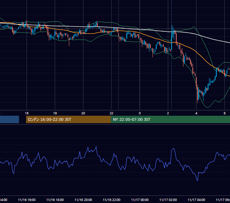Click the hour label 0 on price chart
This screenshot has width=230, height=203.
(140, 113)
